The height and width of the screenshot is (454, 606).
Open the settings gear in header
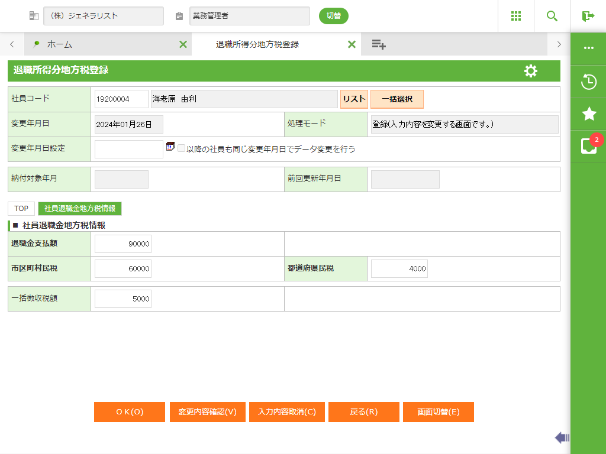[531, 71]
